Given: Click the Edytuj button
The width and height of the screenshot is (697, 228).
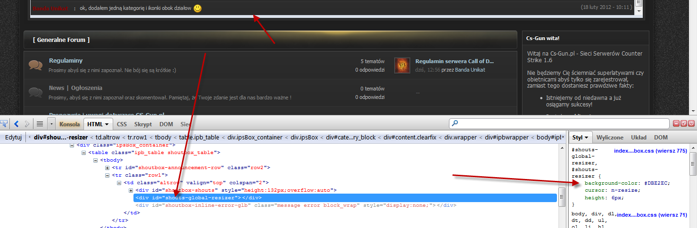Looking at the screenshot, I should (13, 138).
